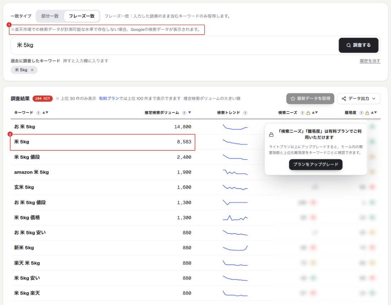Click trend sparkline for 新米 5kg
Screen dimensions: 391x305
pos(235,248)
